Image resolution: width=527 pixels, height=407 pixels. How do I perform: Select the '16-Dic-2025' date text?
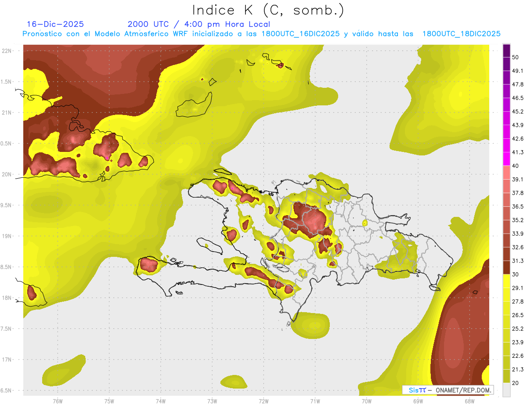55,24
